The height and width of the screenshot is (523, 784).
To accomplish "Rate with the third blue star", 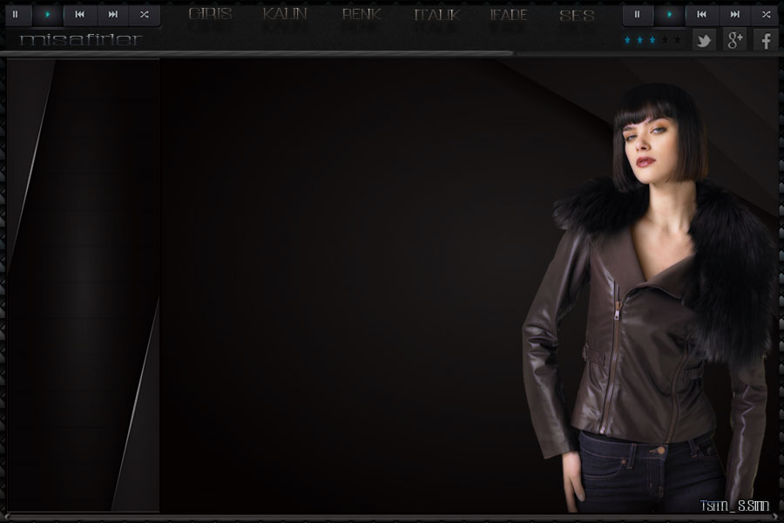I will pyautogui.click(x=652, y=40).
